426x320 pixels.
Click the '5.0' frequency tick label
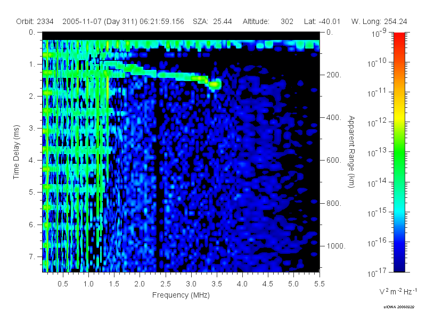point(293,284)
